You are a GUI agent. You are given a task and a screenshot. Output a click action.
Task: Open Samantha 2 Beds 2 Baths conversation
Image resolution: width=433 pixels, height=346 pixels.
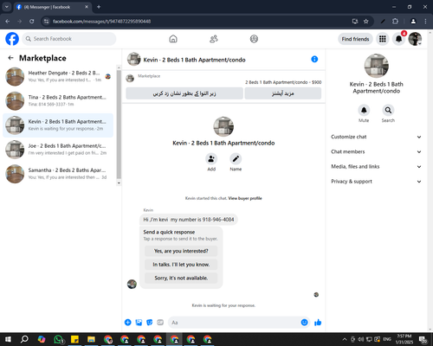58,174
